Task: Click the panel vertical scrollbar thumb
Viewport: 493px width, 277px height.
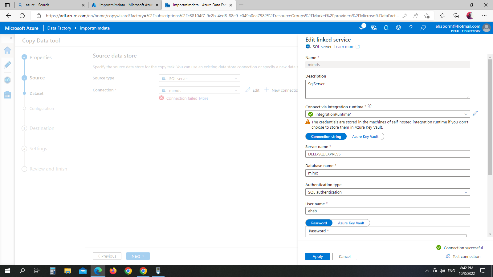Action: tap(490, 117)
